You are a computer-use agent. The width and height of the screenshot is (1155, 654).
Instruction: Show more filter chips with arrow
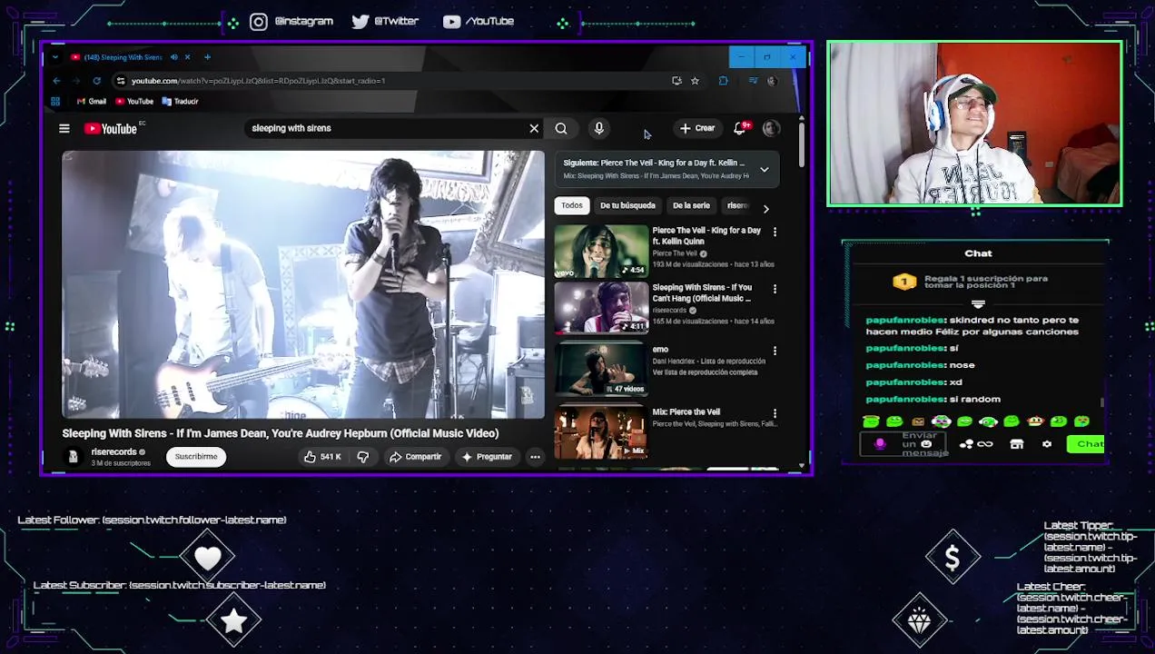point(765,209)
